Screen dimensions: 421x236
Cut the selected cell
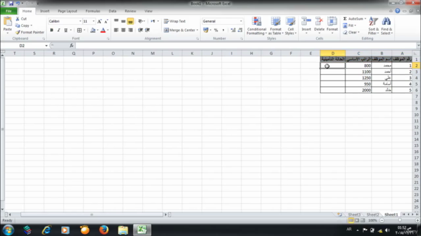(x=21, y=19)
